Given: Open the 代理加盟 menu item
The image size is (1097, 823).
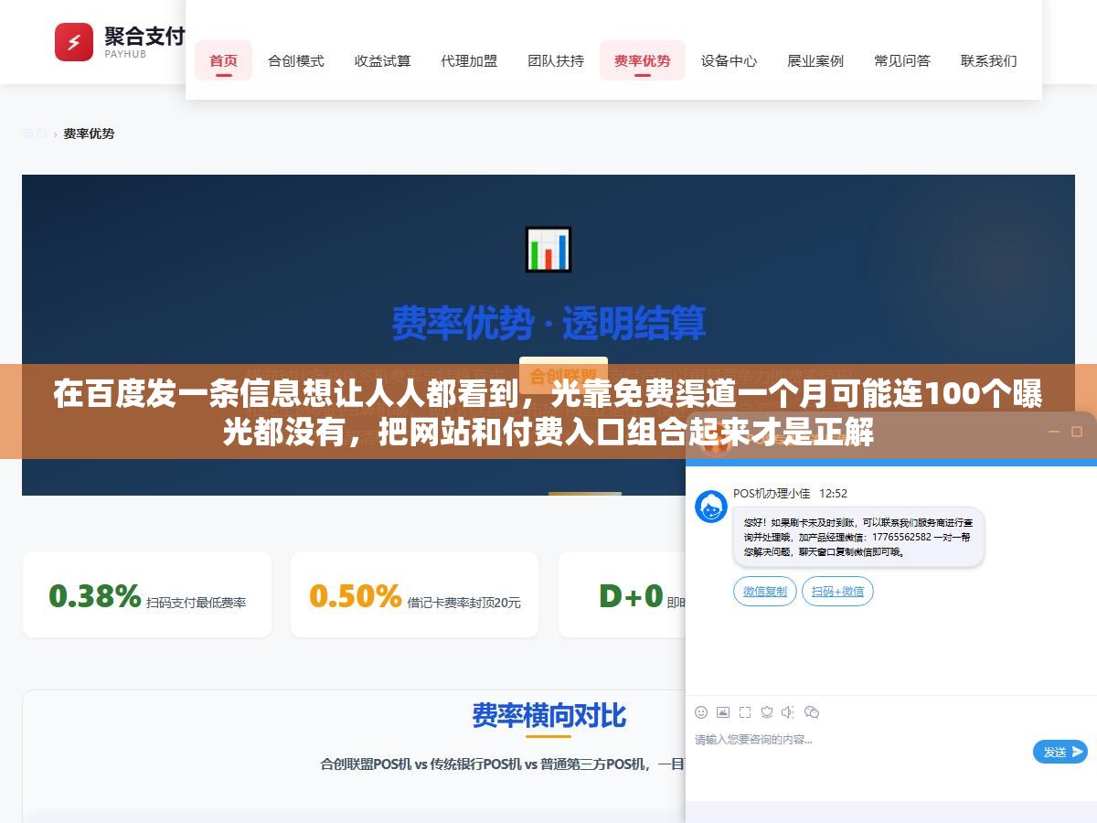Looking at the screenshot, I should pos(469,60).
